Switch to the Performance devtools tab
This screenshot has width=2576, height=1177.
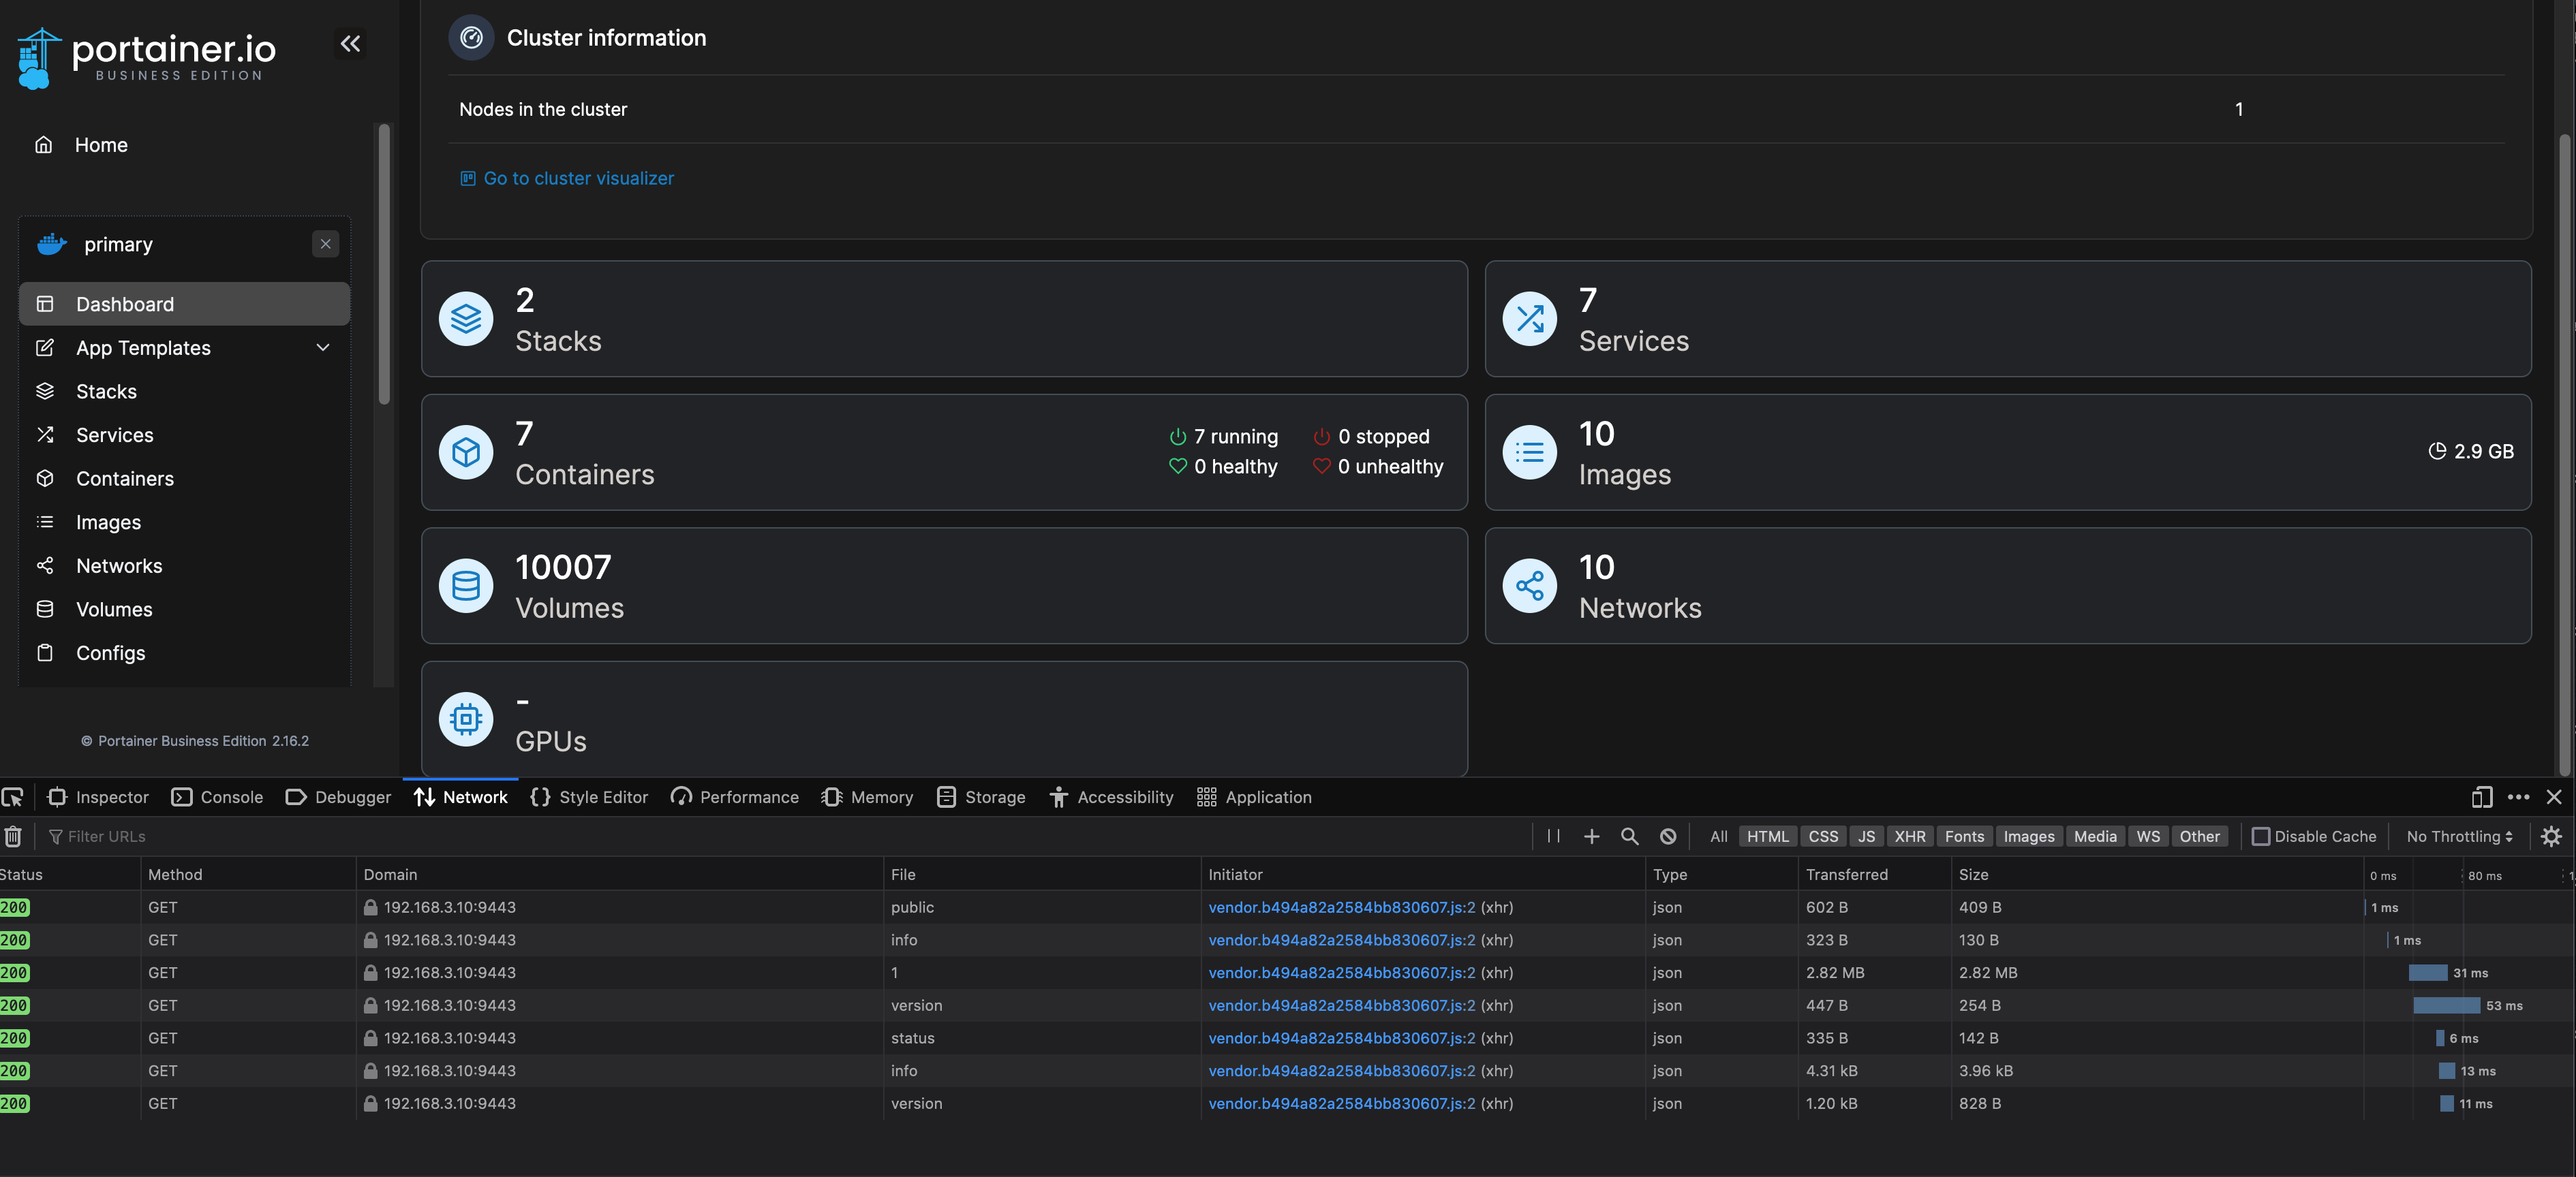click(x=735, y=798)
